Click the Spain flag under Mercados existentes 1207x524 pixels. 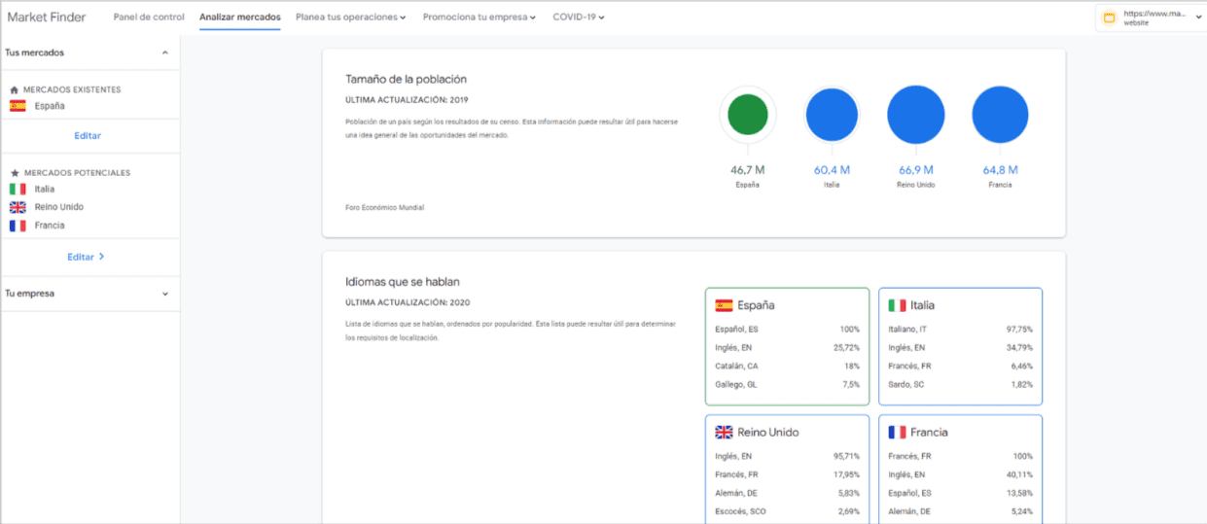click(x=18, y=106)
